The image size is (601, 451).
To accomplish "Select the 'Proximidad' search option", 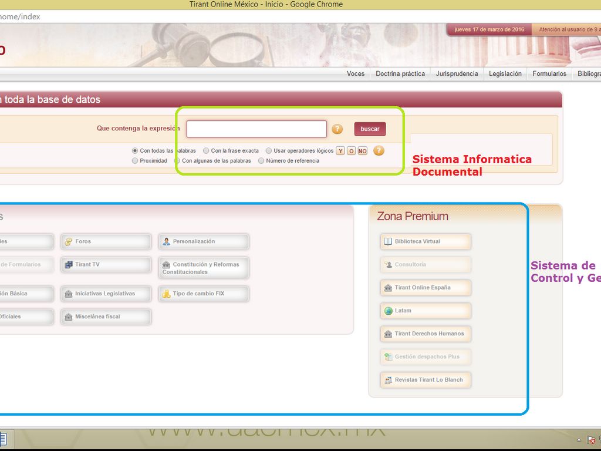I will (x=136, y=161).
